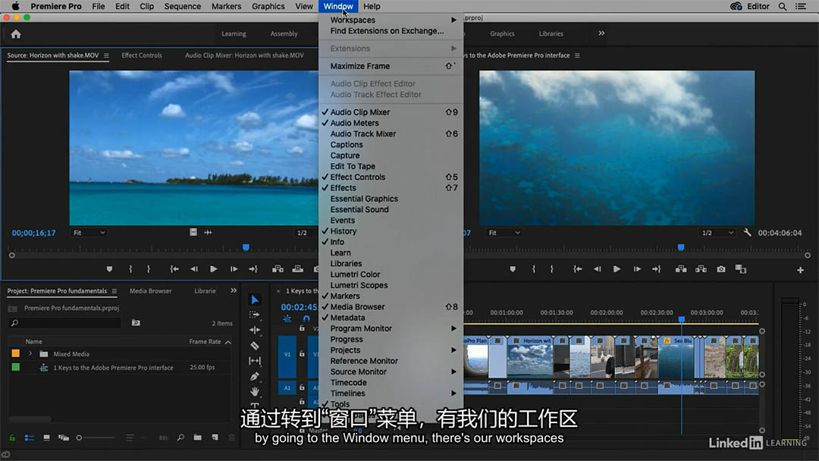Screen dimensions: 819x461
Task: Open the Sequence menu
Action: tap(182, 6)
